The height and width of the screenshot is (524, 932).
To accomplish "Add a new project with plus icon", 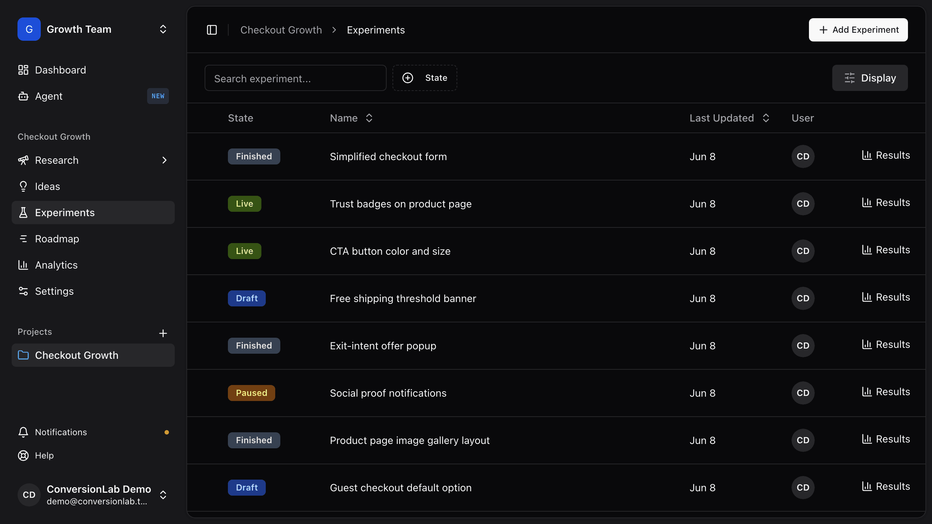I will 163,333.
